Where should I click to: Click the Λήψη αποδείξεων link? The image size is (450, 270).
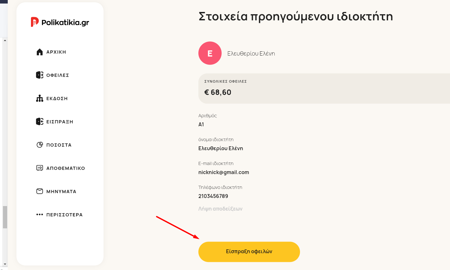[220, 209]
